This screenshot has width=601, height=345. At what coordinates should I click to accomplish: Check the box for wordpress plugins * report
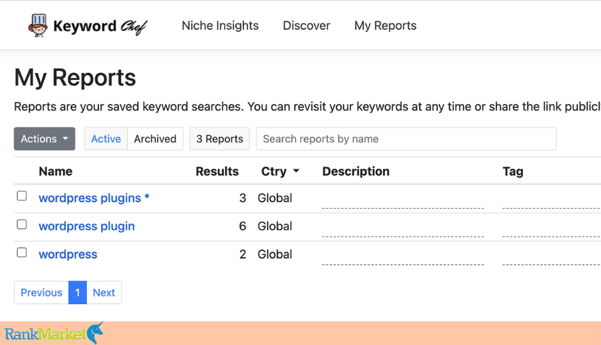click(22, 196)
